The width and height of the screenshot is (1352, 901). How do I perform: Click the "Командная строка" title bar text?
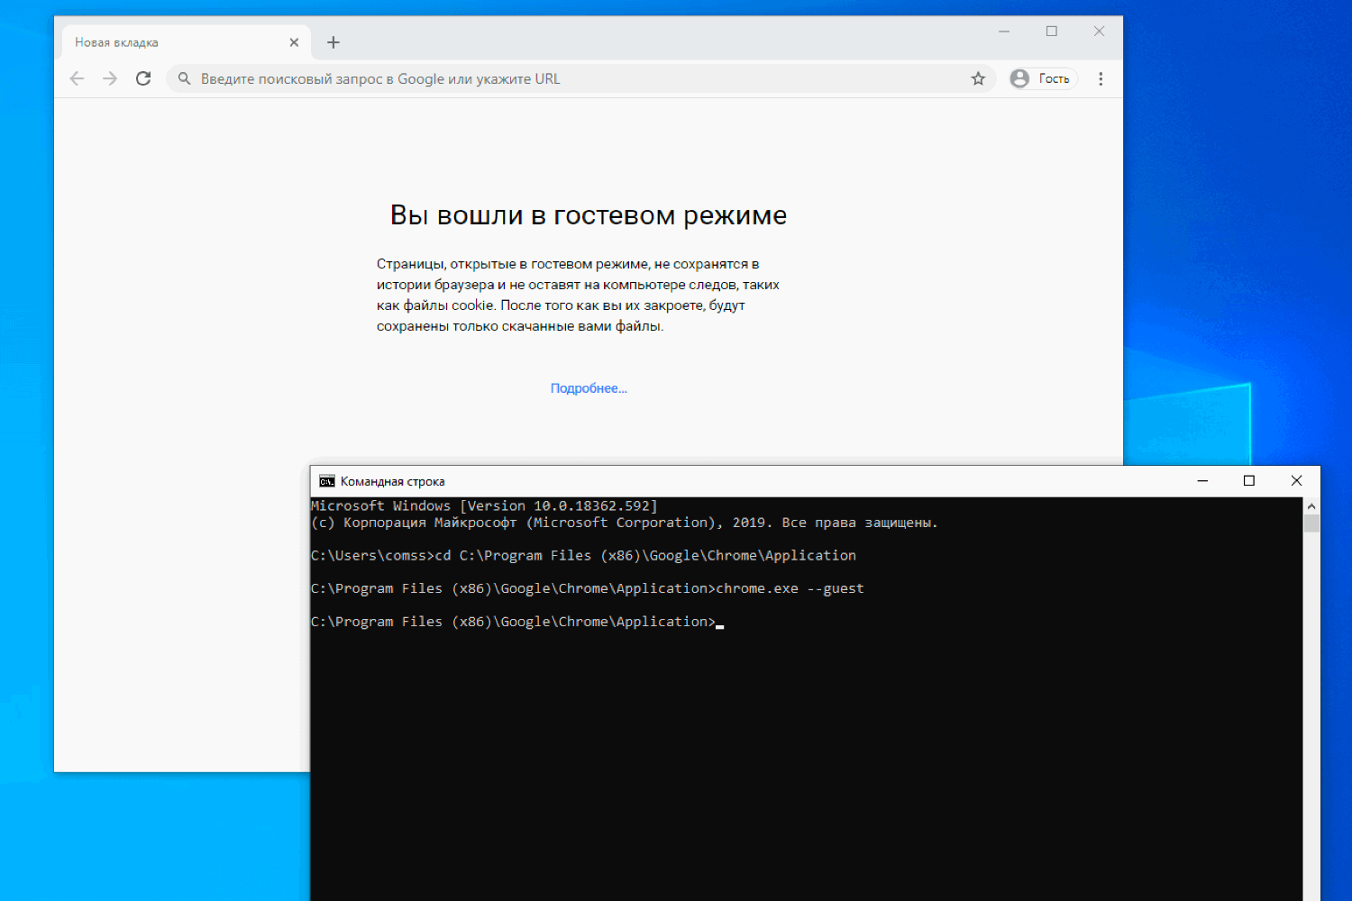tap(392, 480)
